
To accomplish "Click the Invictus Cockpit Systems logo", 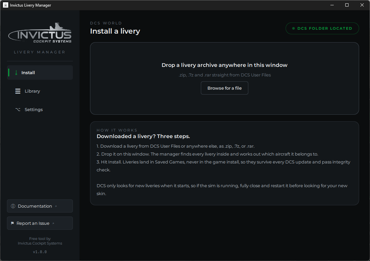I will [40, 33].
